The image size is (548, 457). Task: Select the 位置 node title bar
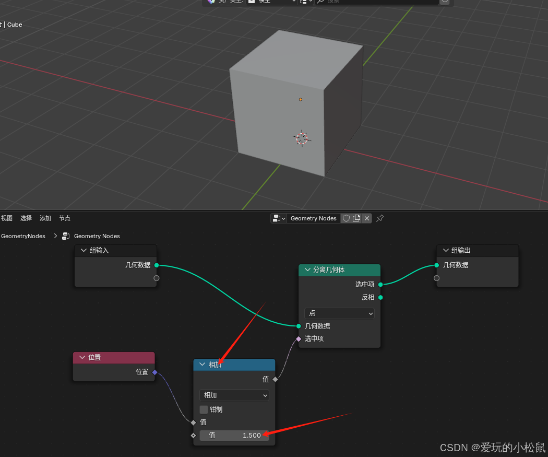[x=114, y=357]
